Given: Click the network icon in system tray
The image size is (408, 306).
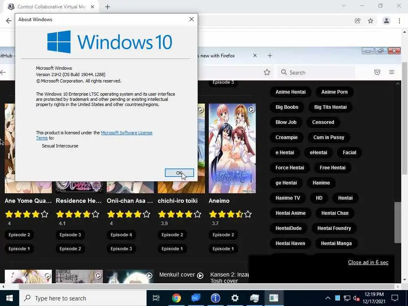Looking at the screenshot, I should pos(347,298).
